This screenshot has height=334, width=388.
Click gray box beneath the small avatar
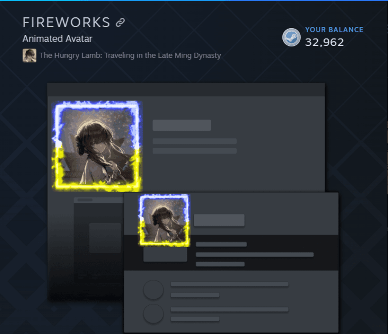(x=165, y=254)
